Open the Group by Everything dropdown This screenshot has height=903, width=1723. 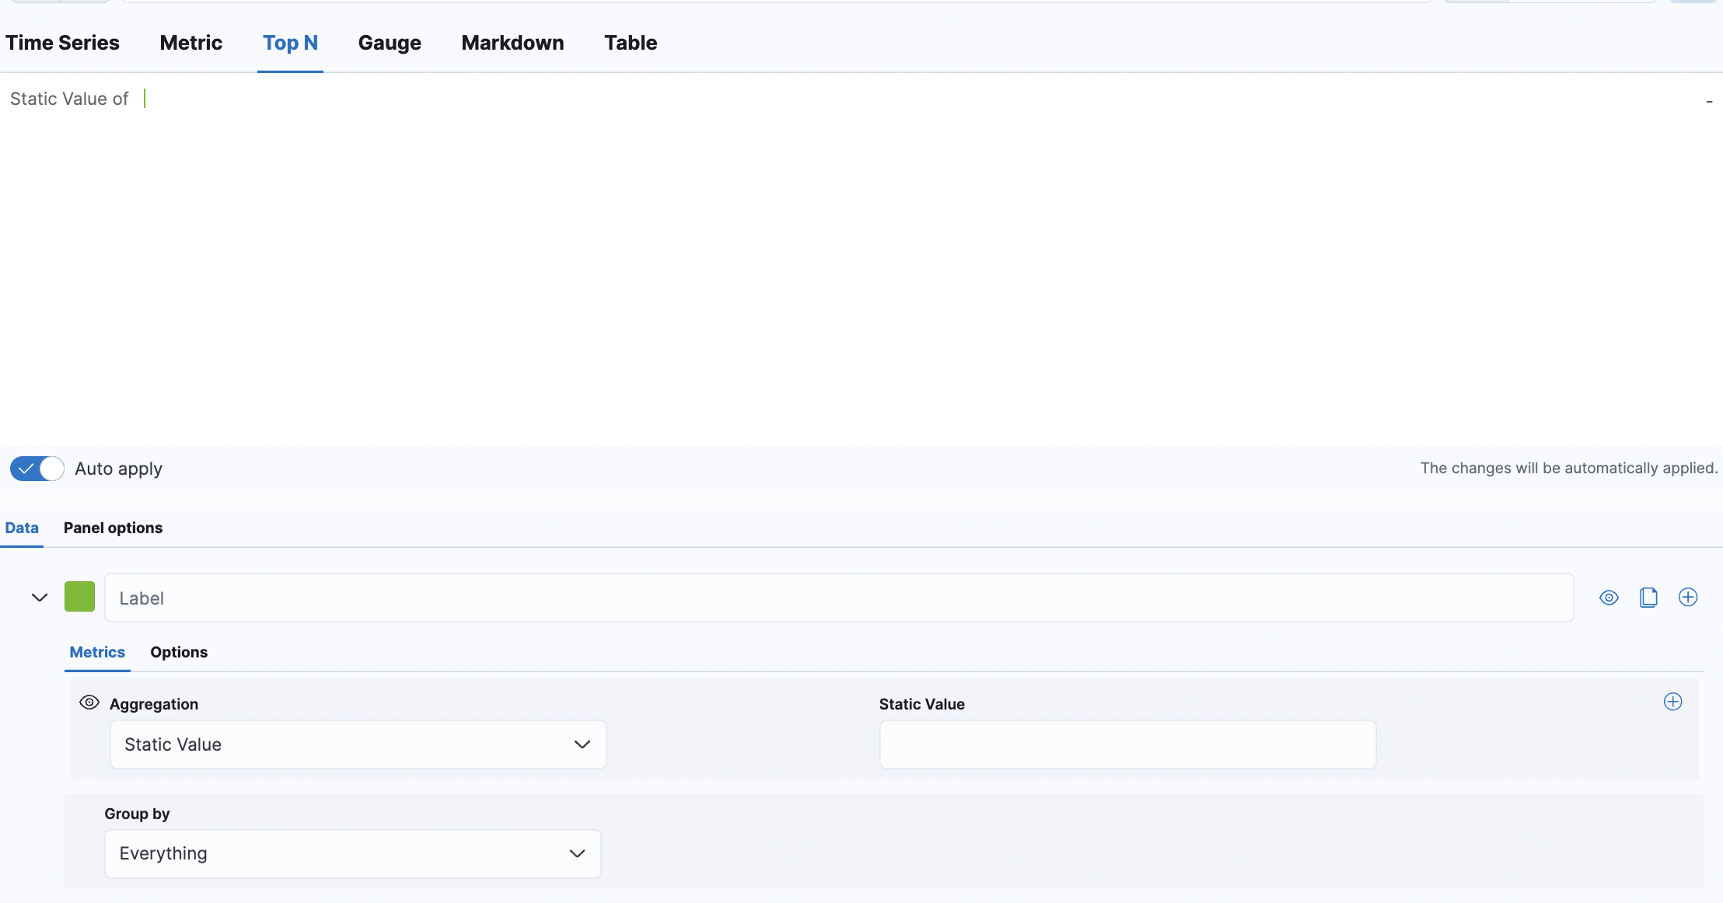point(352,853)
